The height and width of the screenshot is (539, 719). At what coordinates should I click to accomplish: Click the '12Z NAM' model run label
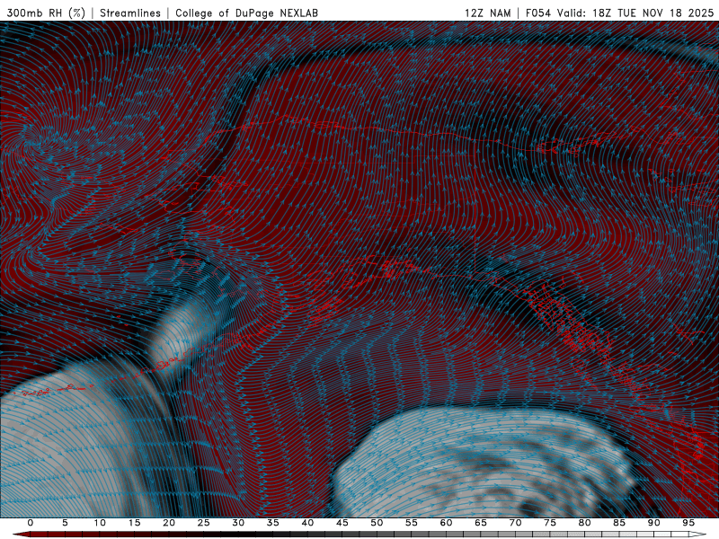coord(488,13)
